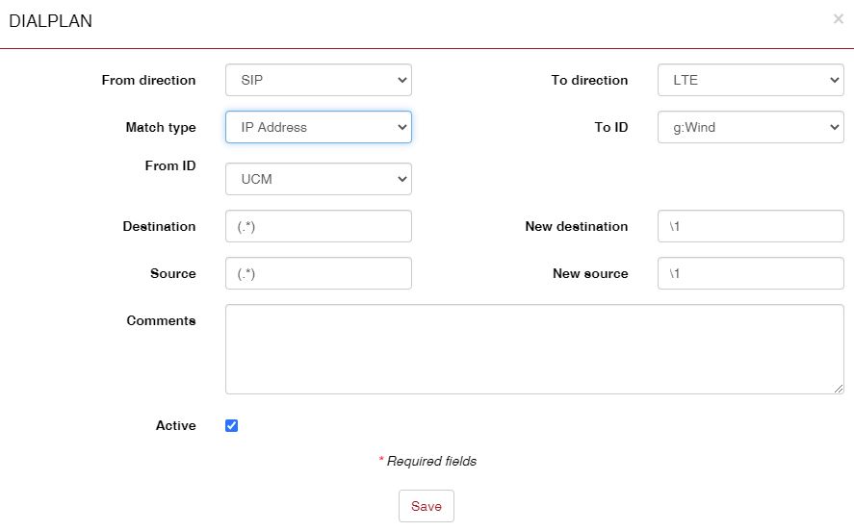The width and height of the screenshot is (854, 531).
Task: Expand the To direction dropdown showing LTE
Action: [750, 81]
